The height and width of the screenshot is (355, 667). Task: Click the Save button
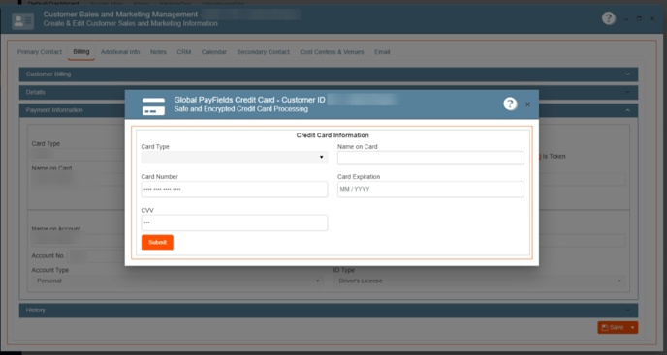(613, 327)
